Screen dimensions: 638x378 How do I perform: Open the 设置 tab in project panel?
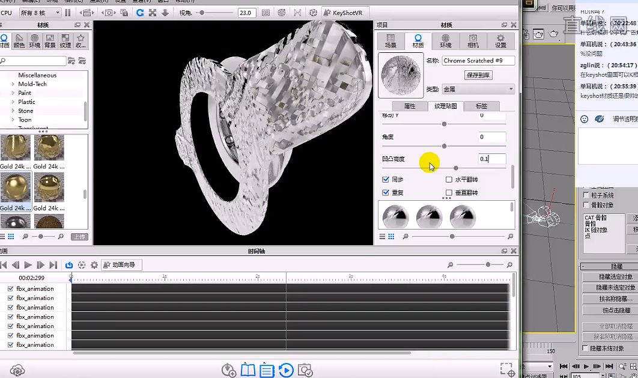click(x=500, y=41)
